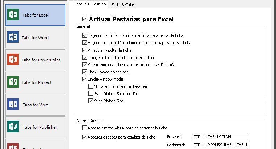Click the Visio icon in the sidebar

click(13, 104)
